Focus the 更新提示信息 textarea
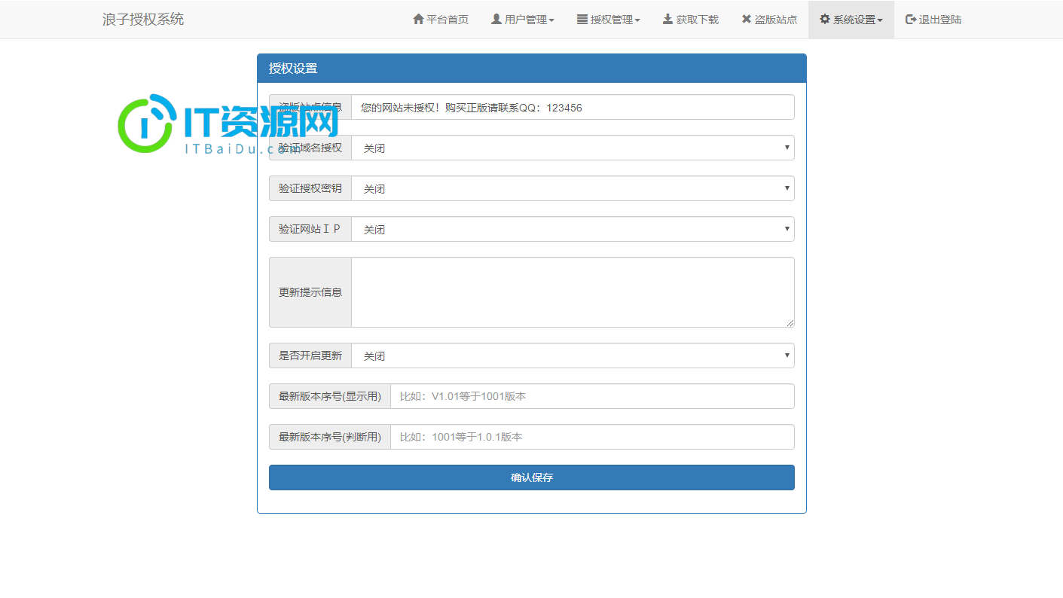The width and height of the screenshot is (1063, 598). (x=573, y=292)
